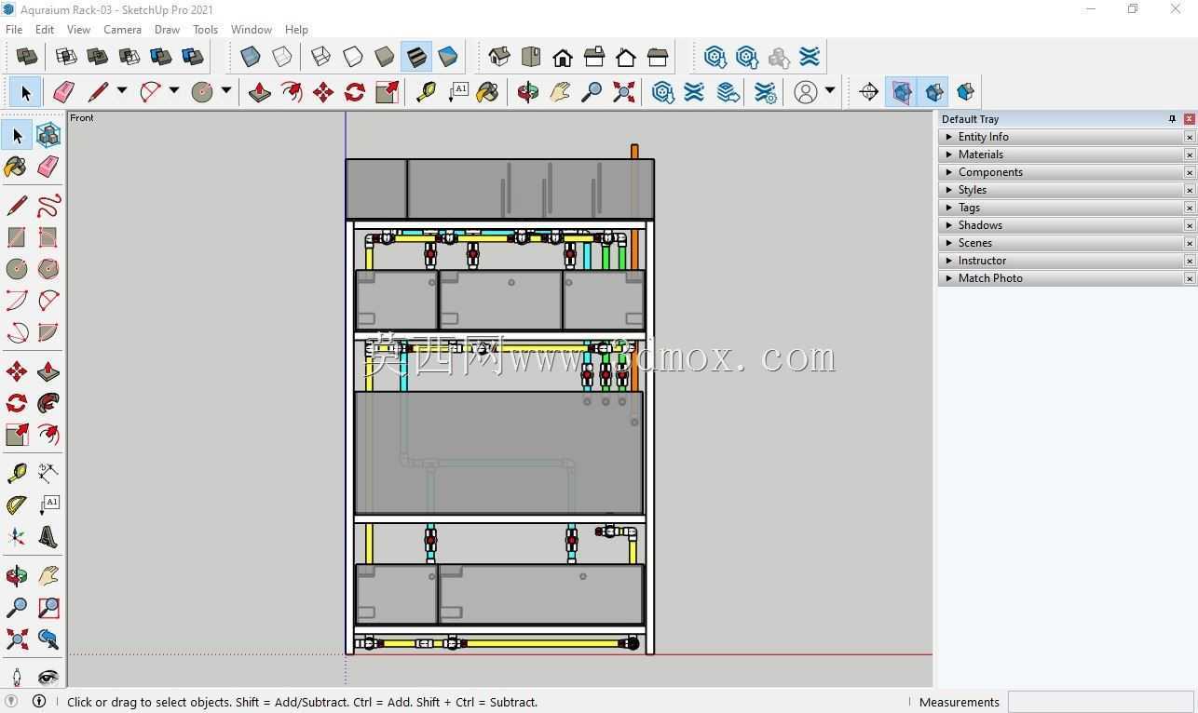Screen dimensions: 1198x713
Task: Pick the Union solid tool
Action: pyautogui.click(x=98, y=57)
